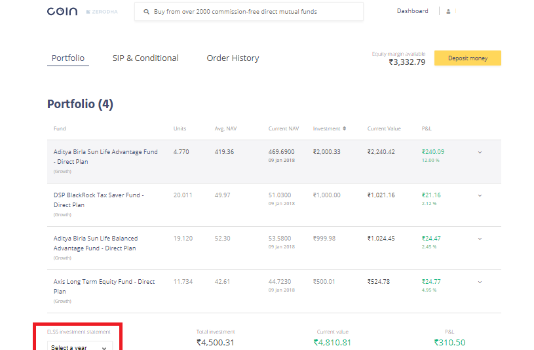This screenshot has width=534, height=350.
Task: Click the 52.30 average NAV cell
Action: (x=222, y=238)
